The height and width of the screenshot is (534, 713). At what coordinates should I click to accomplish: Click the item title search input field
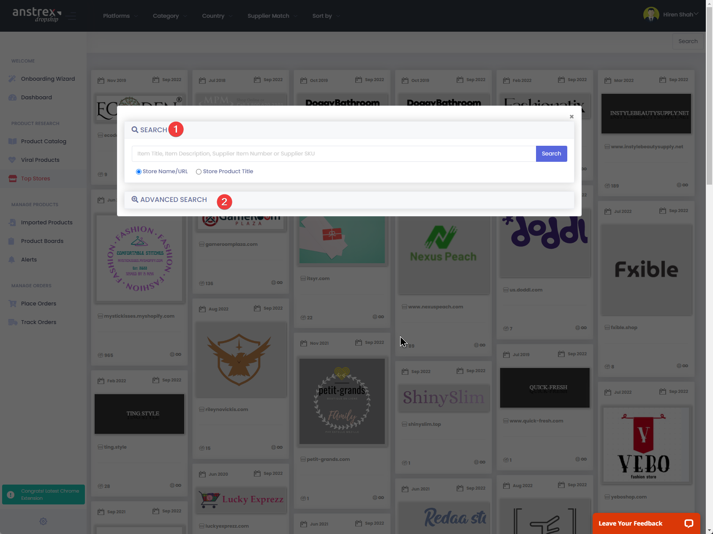[334, 154]
